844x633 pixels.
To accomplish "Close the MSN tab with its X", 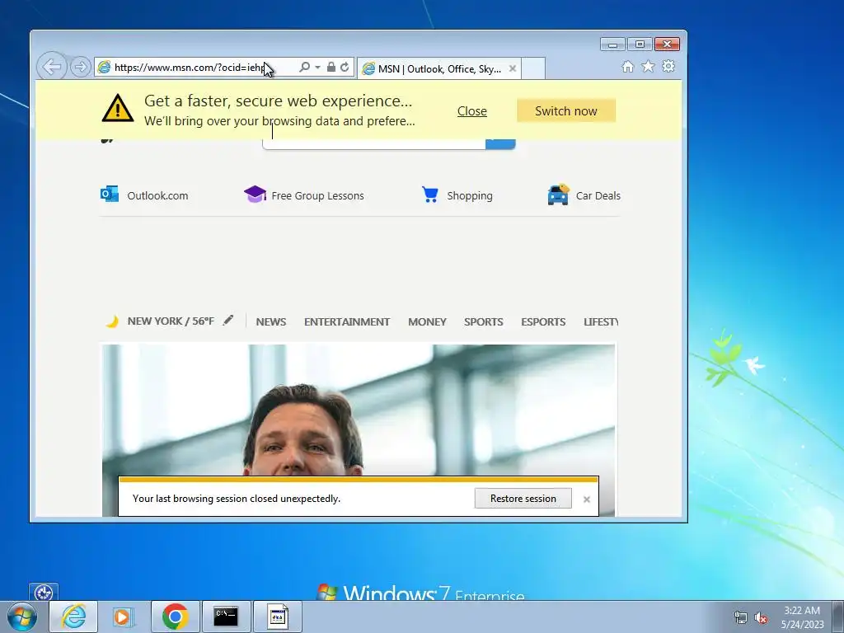I will 513,68.
